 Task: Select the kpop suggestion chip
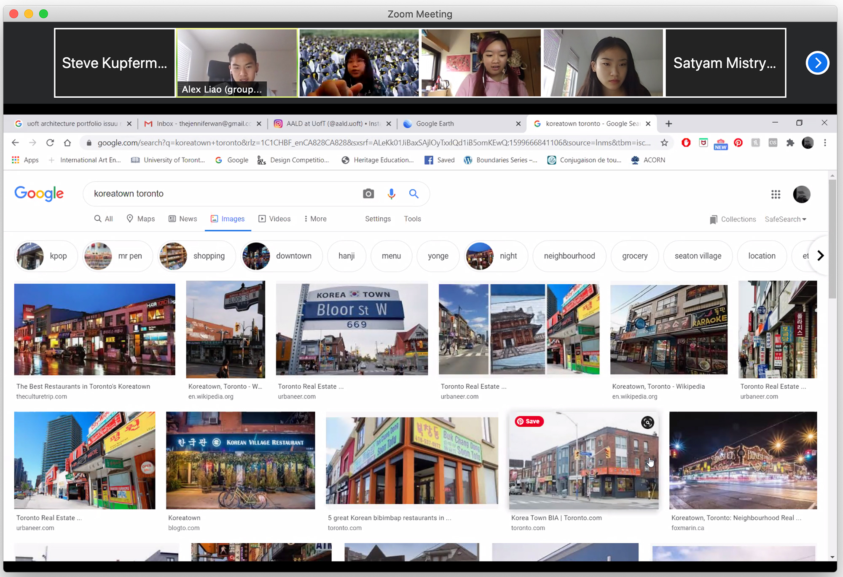pos(46,256)
